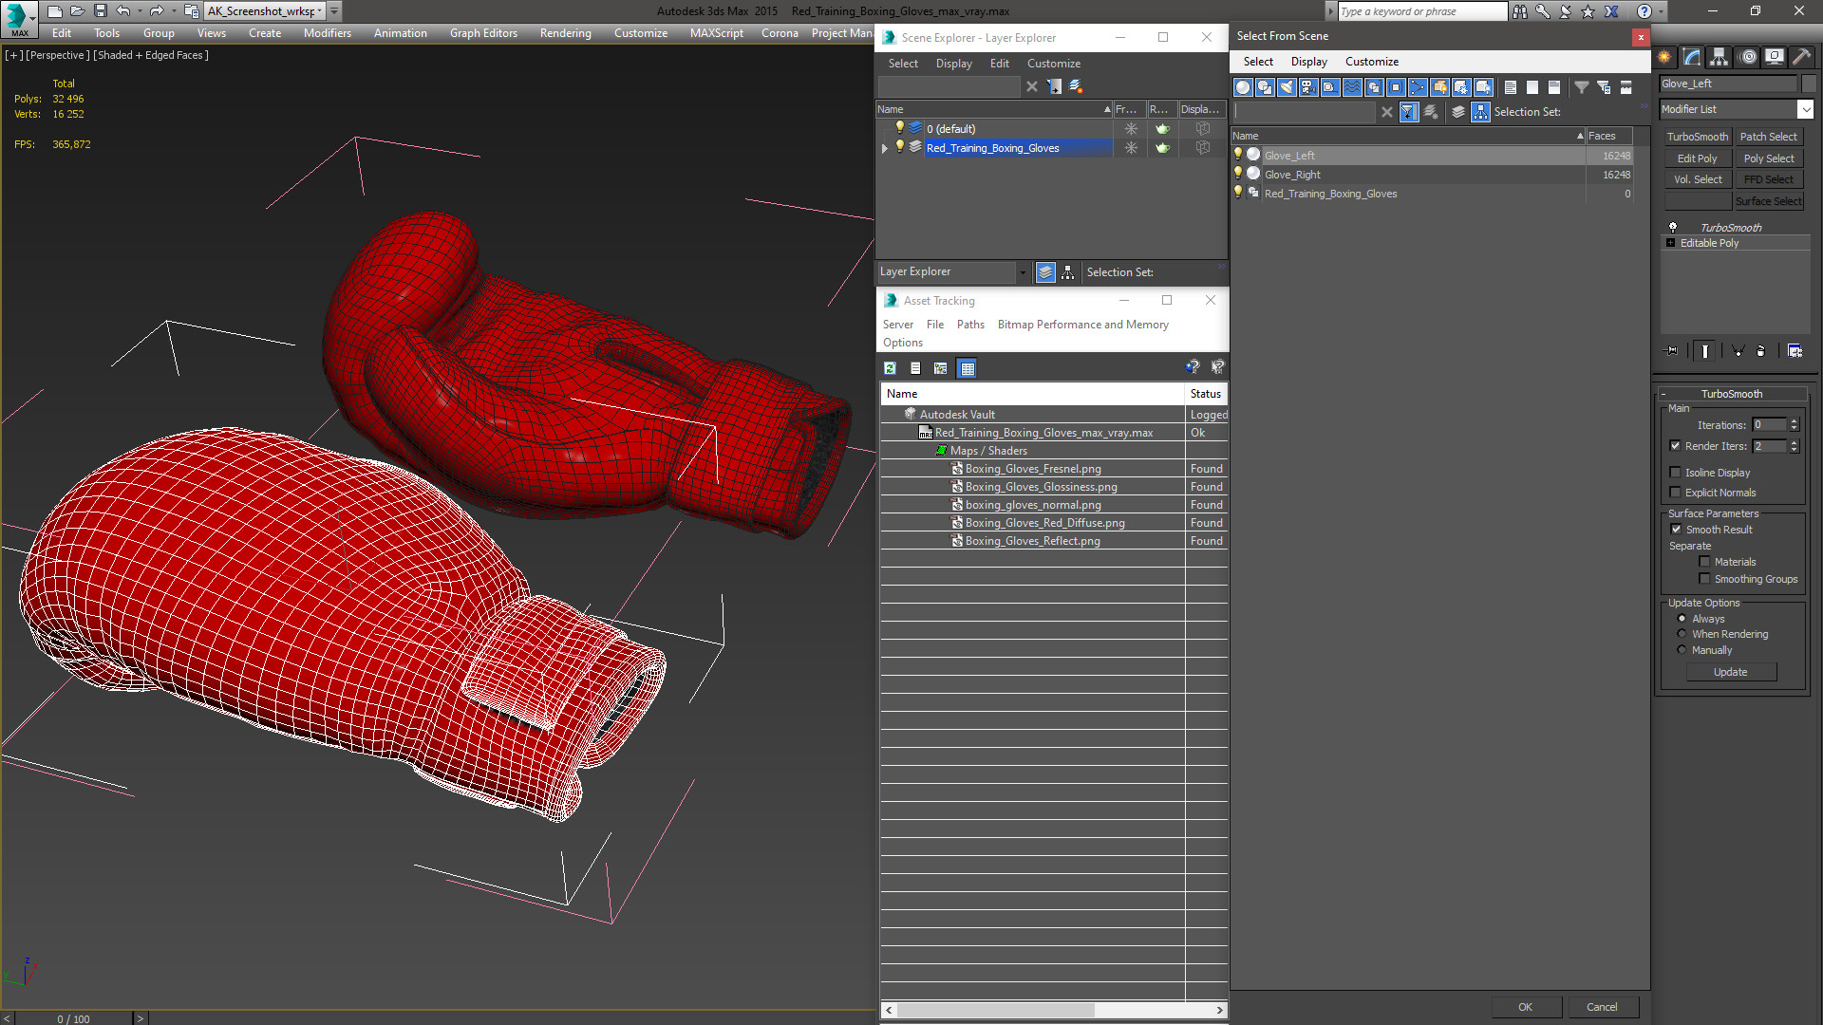Toggle TurboSmooth modifier lightbulb
1823x1025 pixels.
point(1673,228)
